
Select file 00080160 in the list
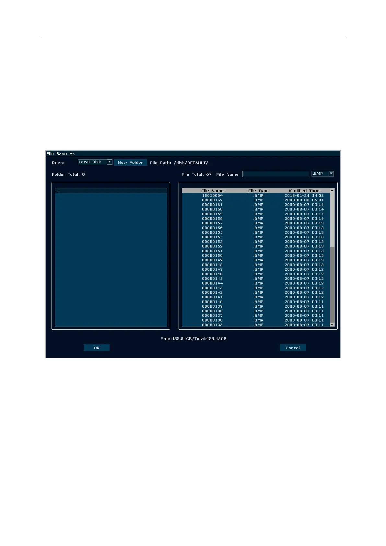point(256,209)
